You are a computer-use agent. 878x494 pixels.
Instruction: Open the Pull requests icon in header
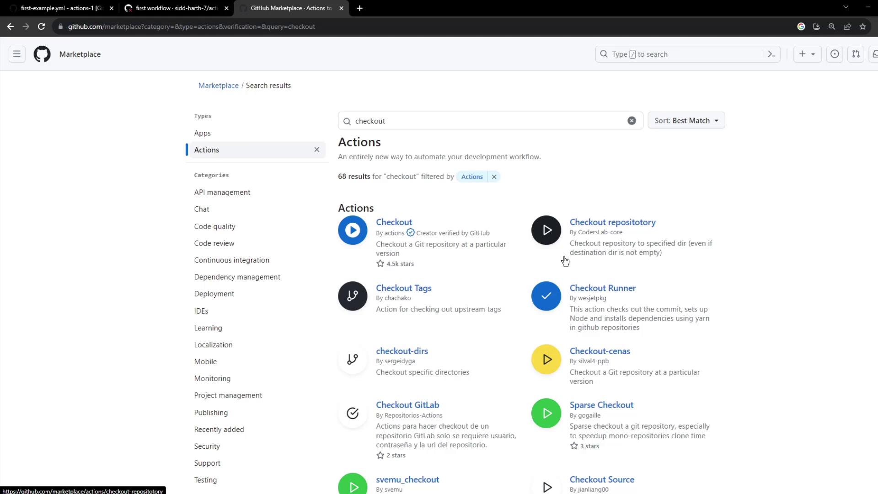click(856, 54)
